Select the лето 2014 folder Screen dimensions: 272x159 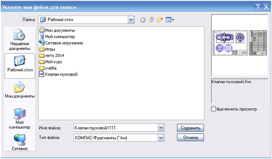52,55
